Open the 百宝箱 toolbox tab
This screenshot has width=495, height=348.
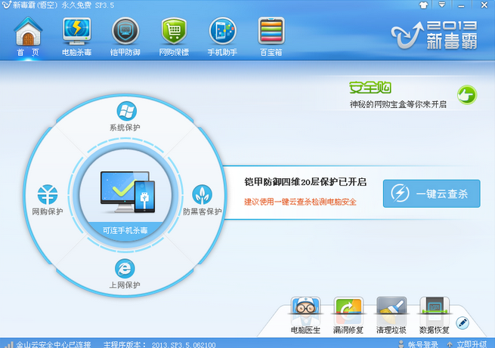[x=271, y=36]
